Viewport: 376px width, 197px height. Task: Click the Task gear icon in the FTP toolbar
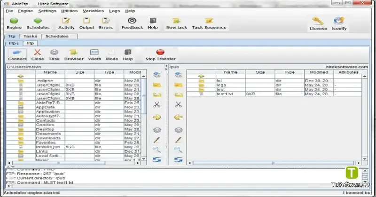point(54,55)
